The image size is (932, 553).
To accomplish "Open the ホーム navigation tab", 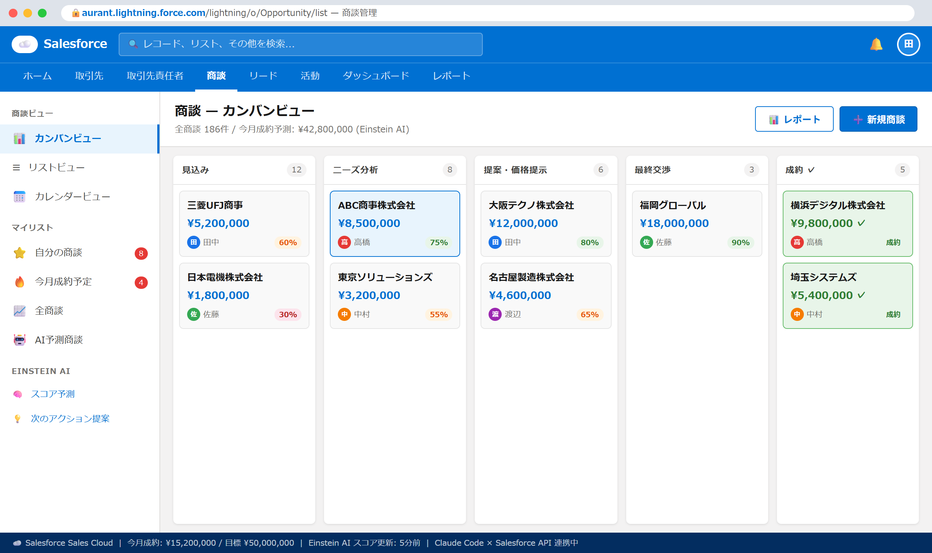I will click(37, 76).
